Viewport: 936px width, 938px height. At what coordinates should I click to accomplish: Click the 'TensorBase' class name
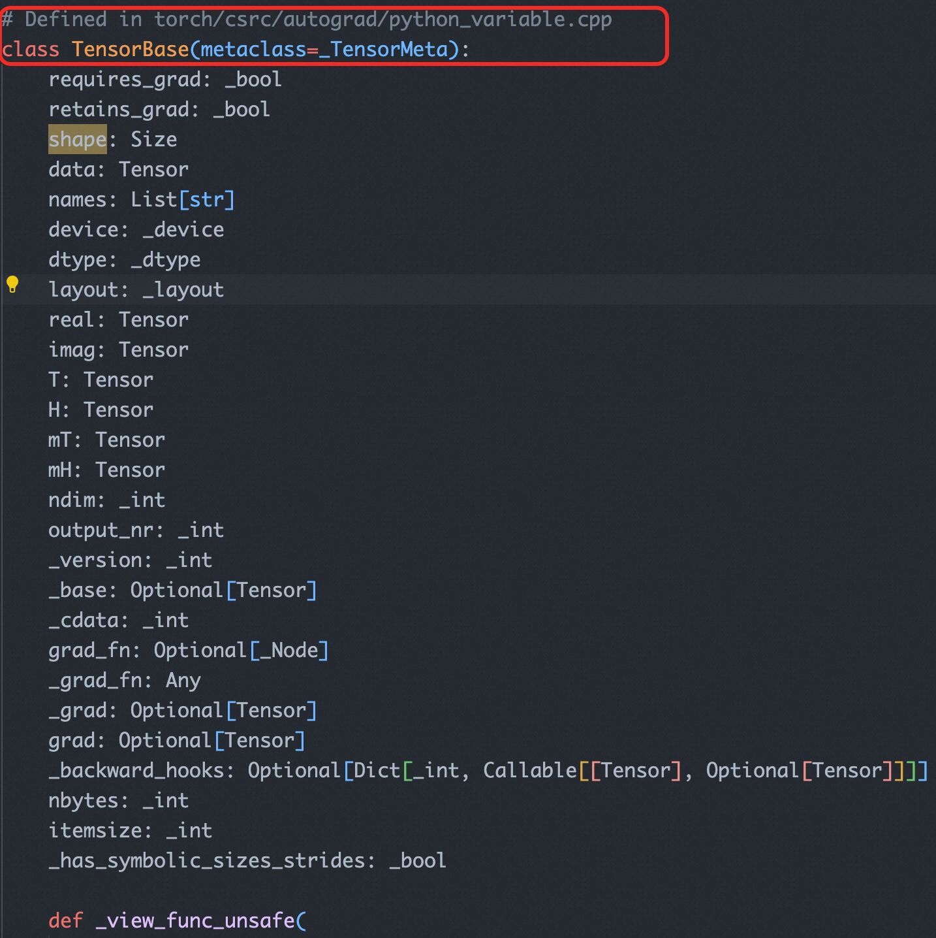pos(130,50)
